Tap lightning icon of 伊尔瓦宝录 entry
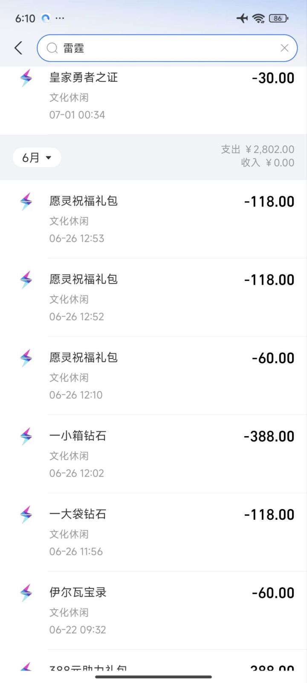Viewport: 307px width, 683px height. (x=26, y=593)
